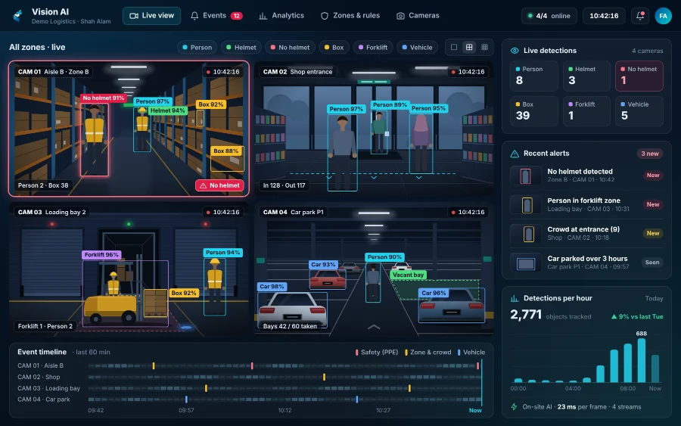The height and width of the screenshot is (426, 681).
Task: Click the Vision AI logo icon
Action: click(18, 16)
